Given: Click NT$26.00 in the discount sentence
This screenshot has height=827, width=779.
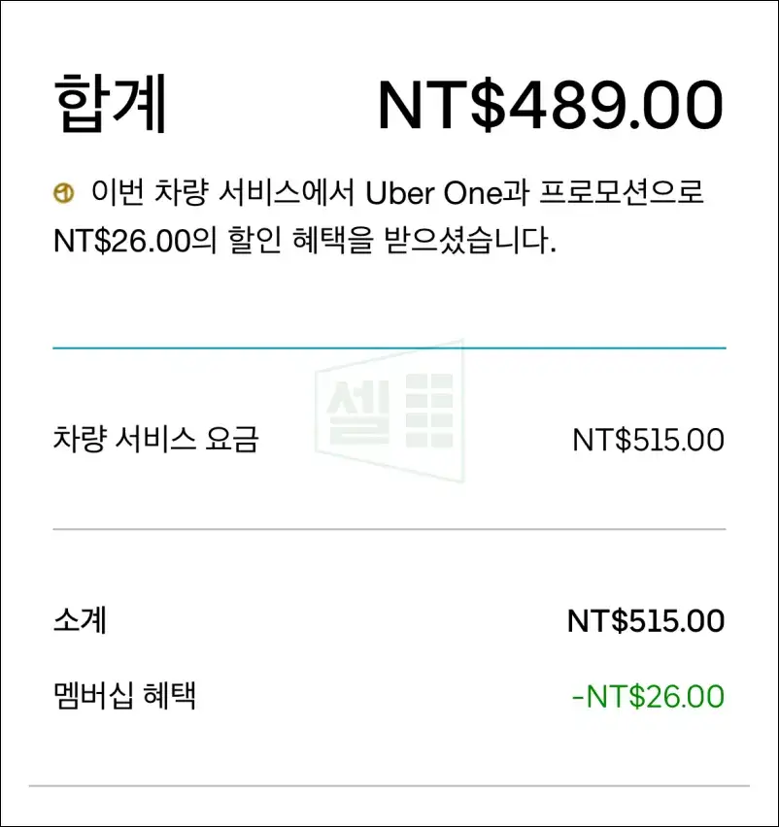Looking at the screenshot, I should 121,241.
